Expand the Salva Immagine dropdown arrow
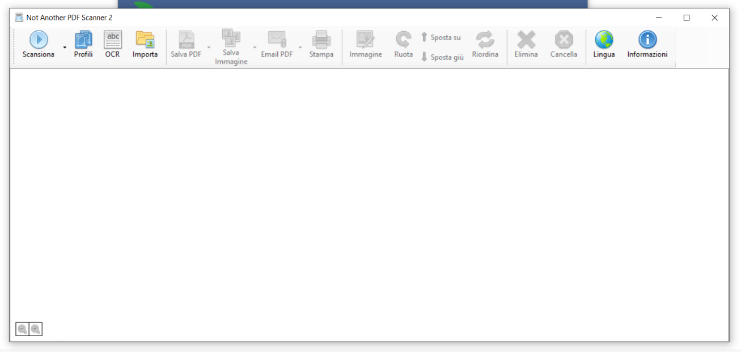Image resolution: width=741 pixels, height=352 pixels. click(255, 48)
